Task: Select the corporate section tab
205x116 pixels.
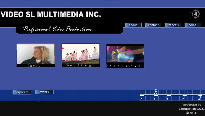Action: pyautogui.click(x=22, y=92)
